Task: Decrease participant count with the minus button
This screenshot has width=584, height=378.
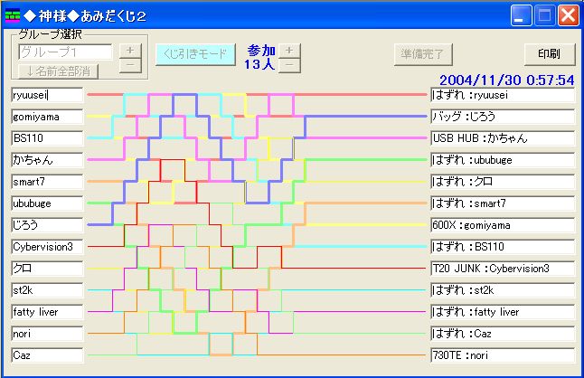Action: click(x=288, y=64)
